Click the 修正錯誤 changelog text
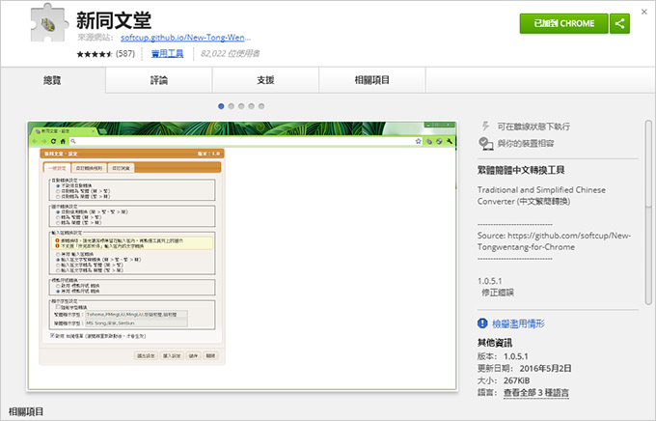The image size is (656, 421). click(x=498, y=293)
